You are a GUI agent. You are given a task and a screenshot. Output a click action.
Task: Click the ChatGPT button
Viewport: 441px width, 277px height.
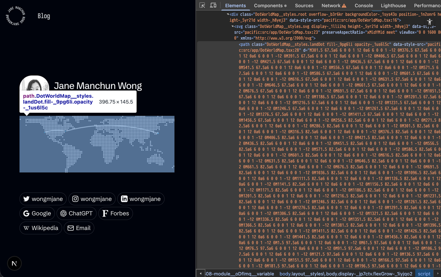tap(76, 213)
